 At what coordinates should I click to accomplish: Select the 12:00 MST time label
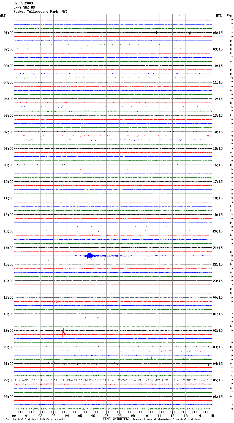tap(8, 215)
